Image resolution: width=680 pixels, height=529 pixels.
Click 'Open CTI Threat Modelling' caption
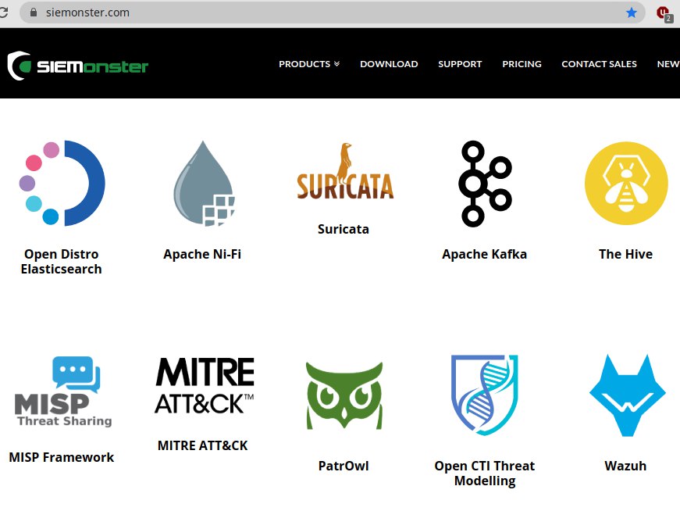coord(484,474)
